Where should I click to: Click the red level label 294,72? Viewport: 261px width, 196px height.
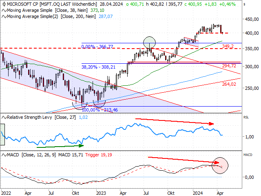[x=229, y=66]
